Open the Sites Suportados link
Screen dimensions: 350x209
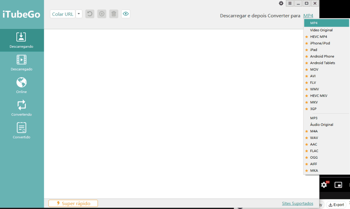point(297,204)
